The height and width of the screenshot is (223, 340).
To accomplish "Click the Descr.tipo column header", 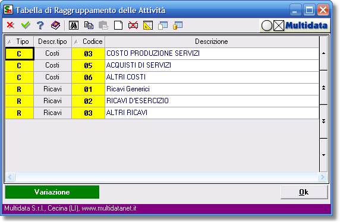I will [x=52, y=42].
